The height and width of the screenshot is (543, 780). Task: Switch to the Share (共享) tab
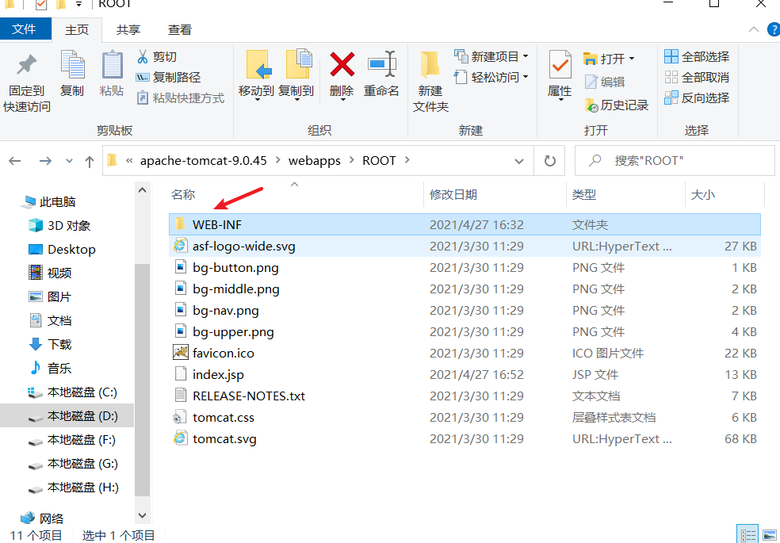pos(128,30)
